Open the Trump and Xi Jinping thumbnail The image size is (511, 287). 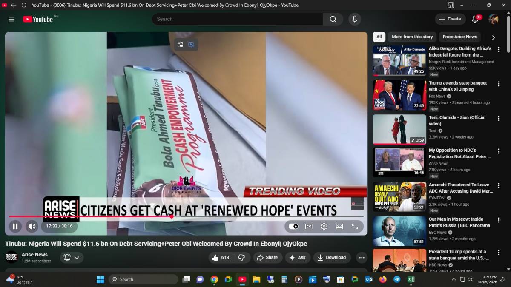pos(399,95)
